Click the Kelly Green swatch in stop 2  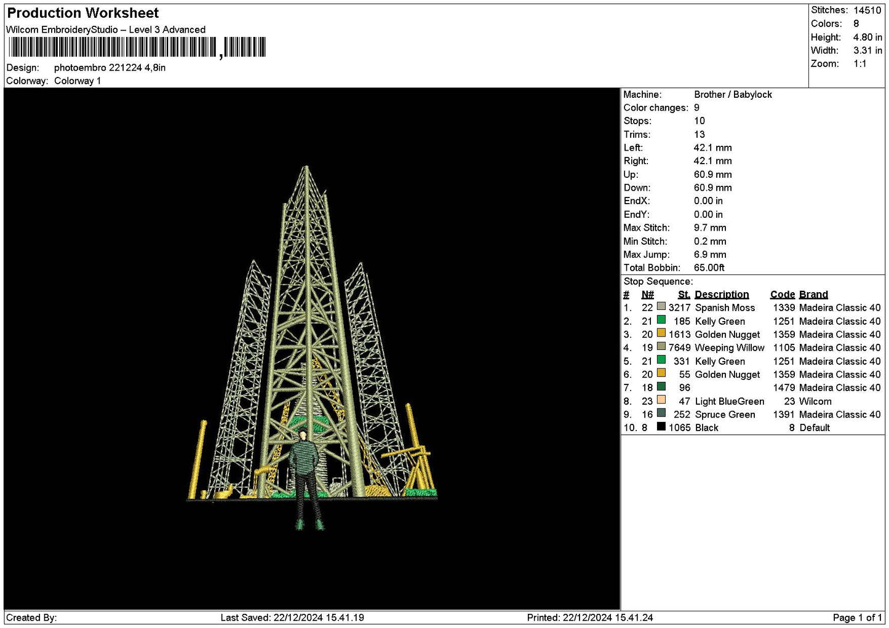pyautogui.click(x=661, y=320)
